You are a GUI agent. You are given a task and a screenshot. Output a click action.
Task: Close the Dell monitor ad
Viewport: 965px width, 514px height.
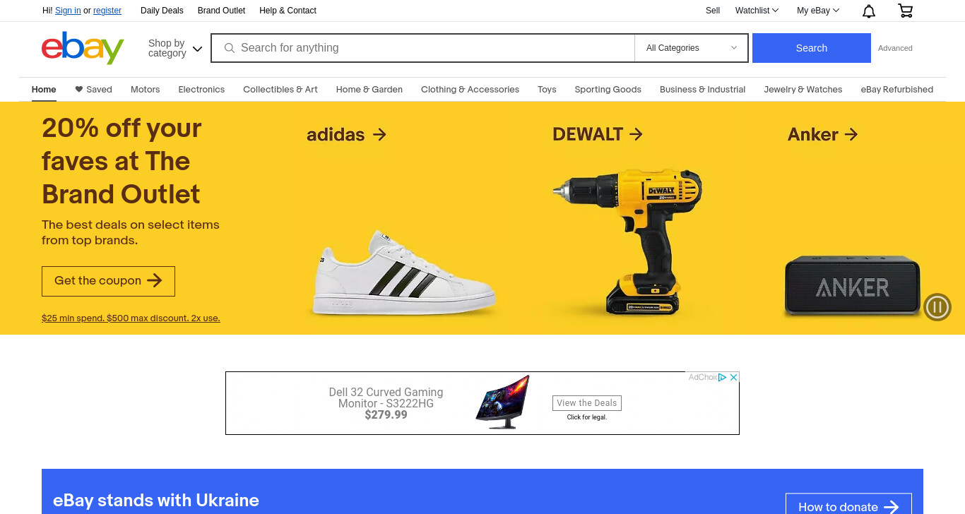tap(733, 377)
